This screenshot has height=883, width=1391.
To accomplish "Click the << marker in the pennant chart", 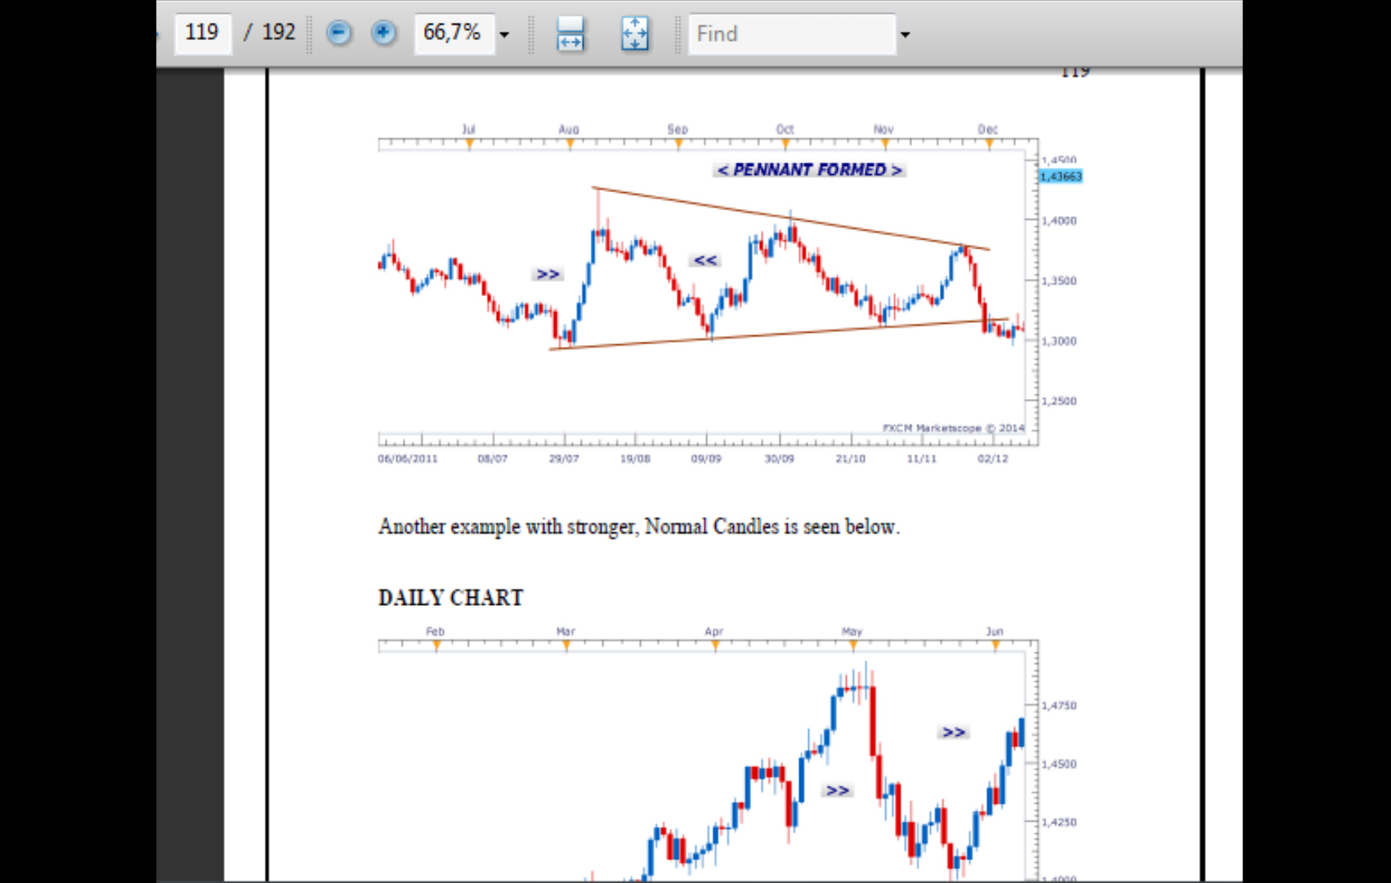I will click(704, 261).
